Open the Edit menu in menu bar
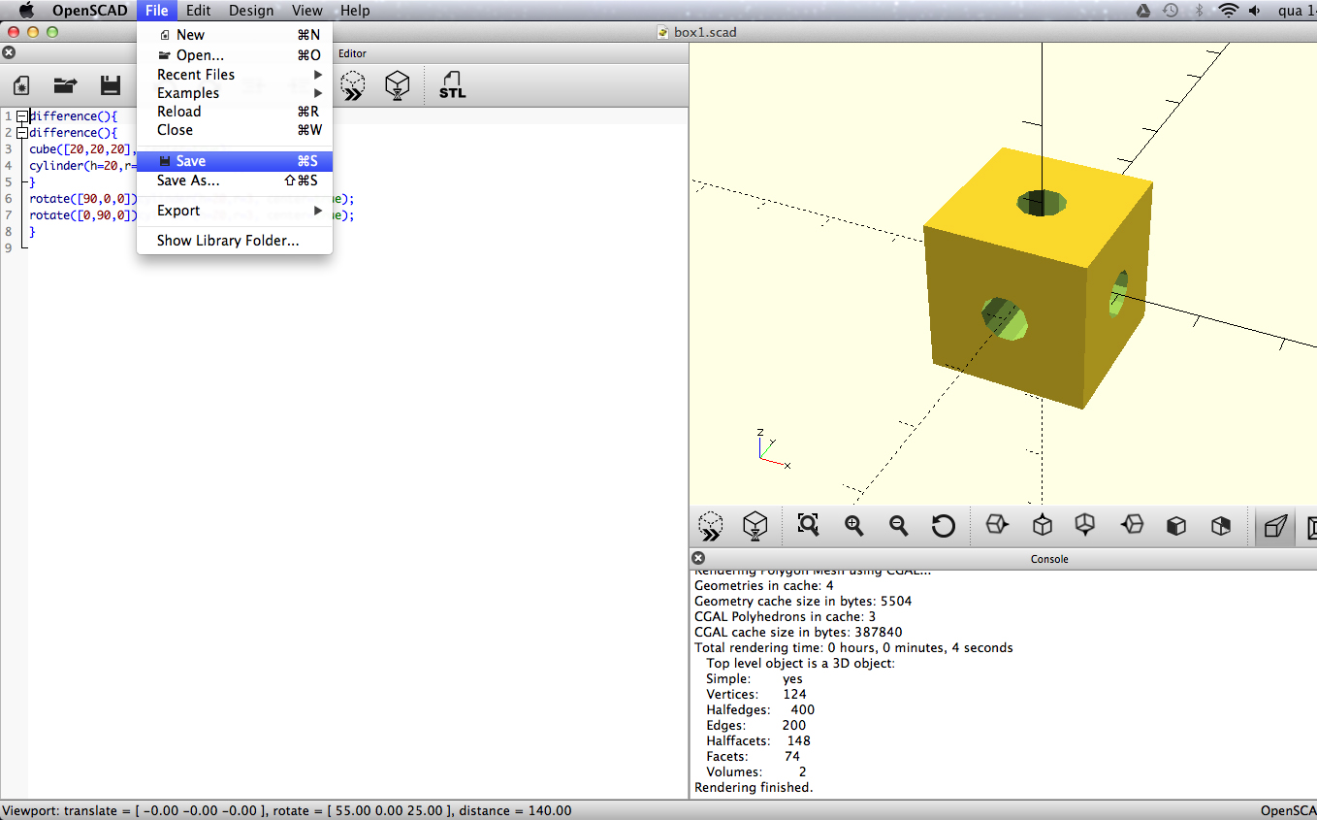This screenshot has width=1317, height=820. tap(199, 11)
